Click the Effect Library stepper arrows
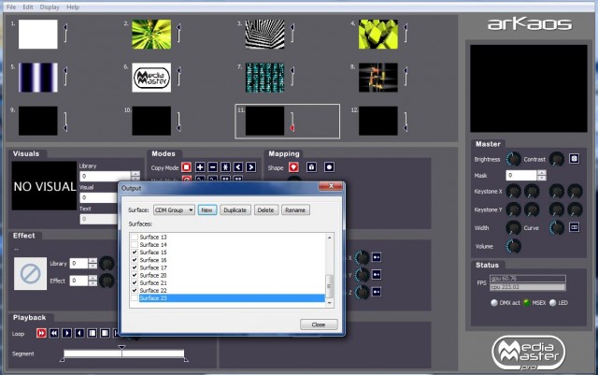 [x=94, y=264]
